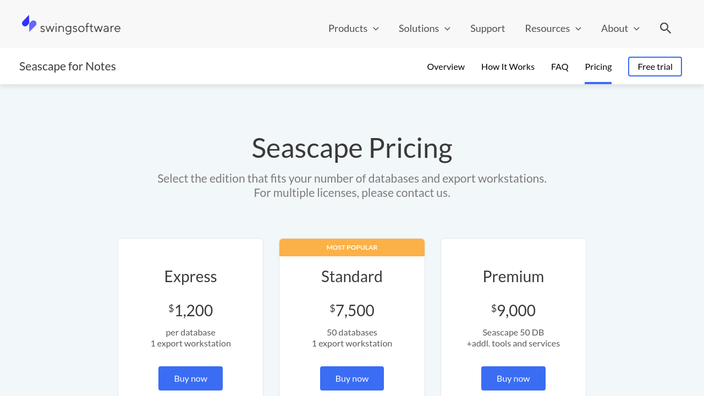Click the Seascape for Notes title

tap(68, 67)
